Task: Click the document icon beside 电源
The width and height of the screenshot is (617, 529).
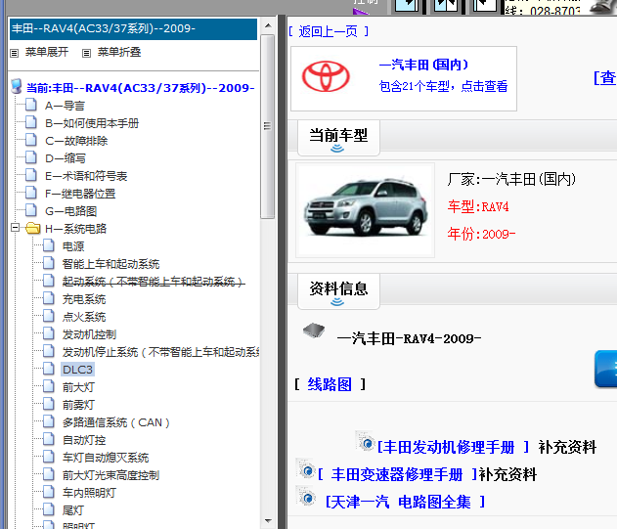Action: point(48,245)
